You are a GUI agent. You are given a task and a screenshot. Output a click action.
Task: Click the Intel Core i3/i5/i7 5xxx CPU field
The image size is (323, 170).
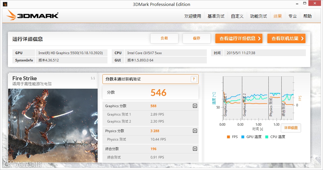coord(166,53)
